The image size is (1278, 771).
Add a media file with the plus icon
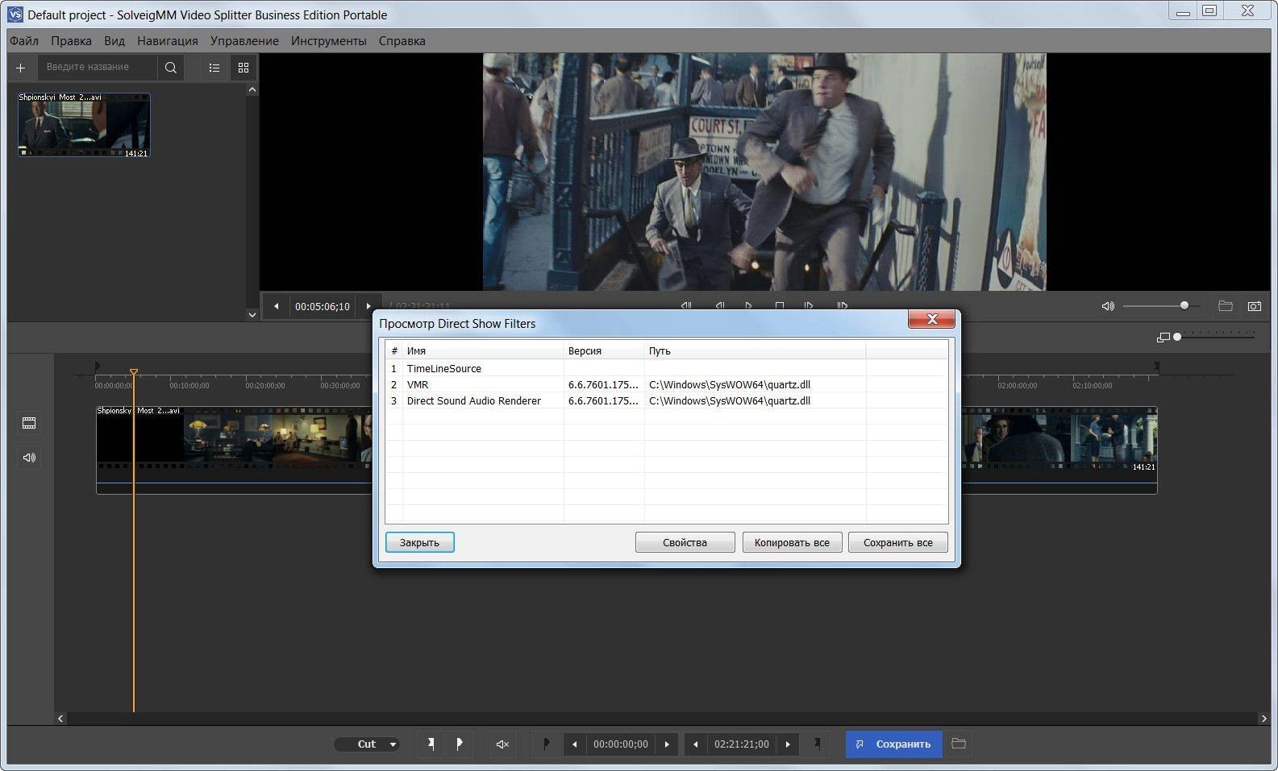click(x=21, y=68)
